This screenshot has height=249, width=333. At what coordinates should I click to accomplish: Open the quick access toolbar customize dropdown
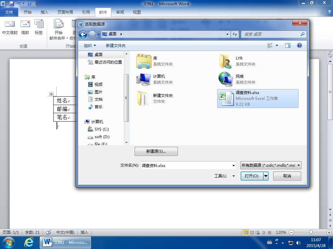pos(36,4)
